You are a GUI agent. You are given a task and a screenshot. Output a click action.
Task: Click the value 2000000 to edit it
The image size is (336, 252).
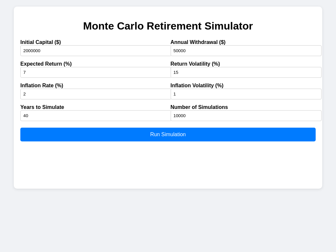31,51
